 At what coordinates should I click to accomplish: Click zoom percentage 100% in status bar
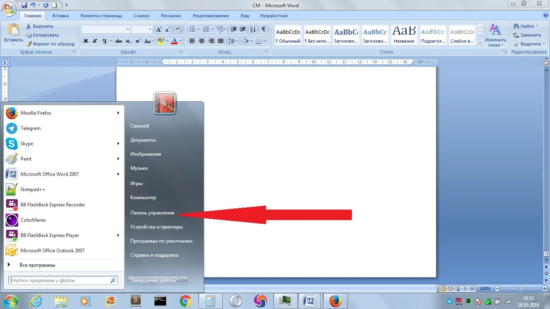pos(485,288)
